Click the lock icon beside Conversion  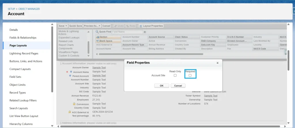(x=74, y=104)
